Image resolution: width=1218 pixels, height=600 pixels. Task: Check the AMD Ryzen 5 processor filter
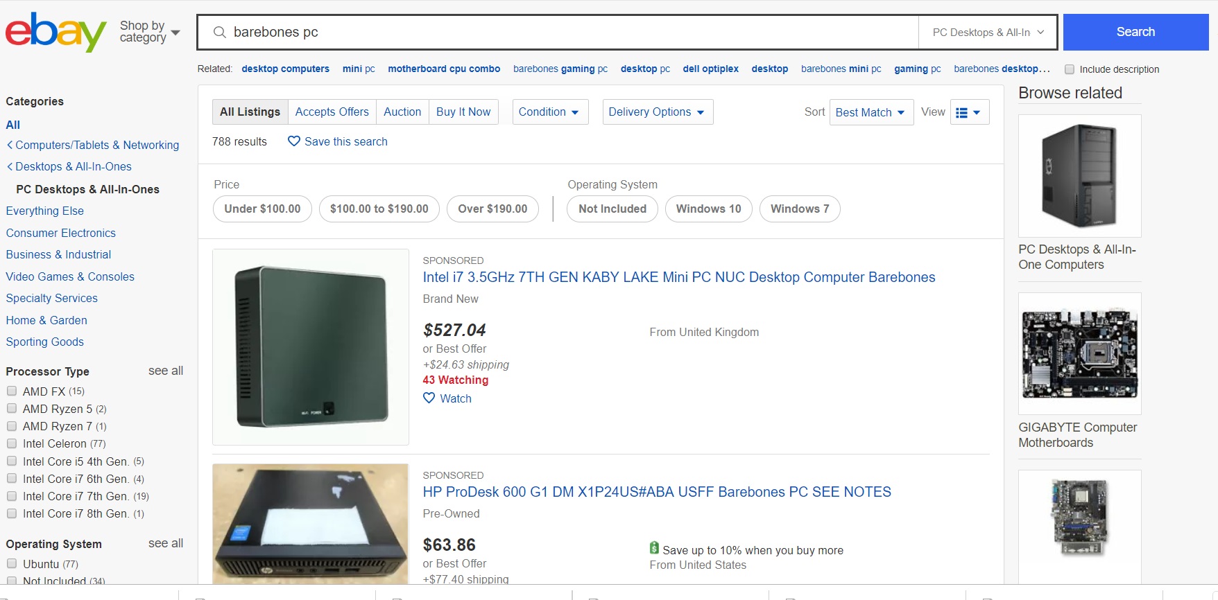(x=12, y=409)
